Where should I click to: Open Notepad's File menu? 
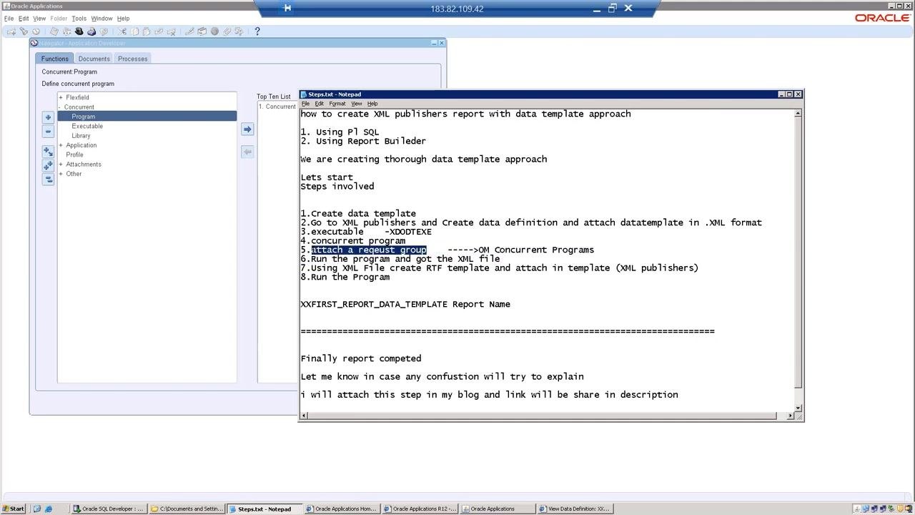tap(305, 104)
